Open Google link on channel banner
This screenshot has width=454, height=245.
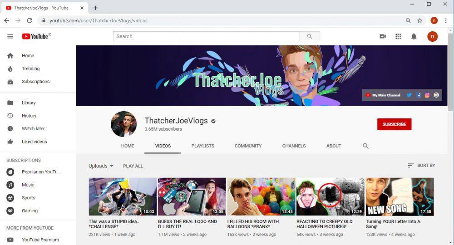pyautogui.click(x=436, y=95)
